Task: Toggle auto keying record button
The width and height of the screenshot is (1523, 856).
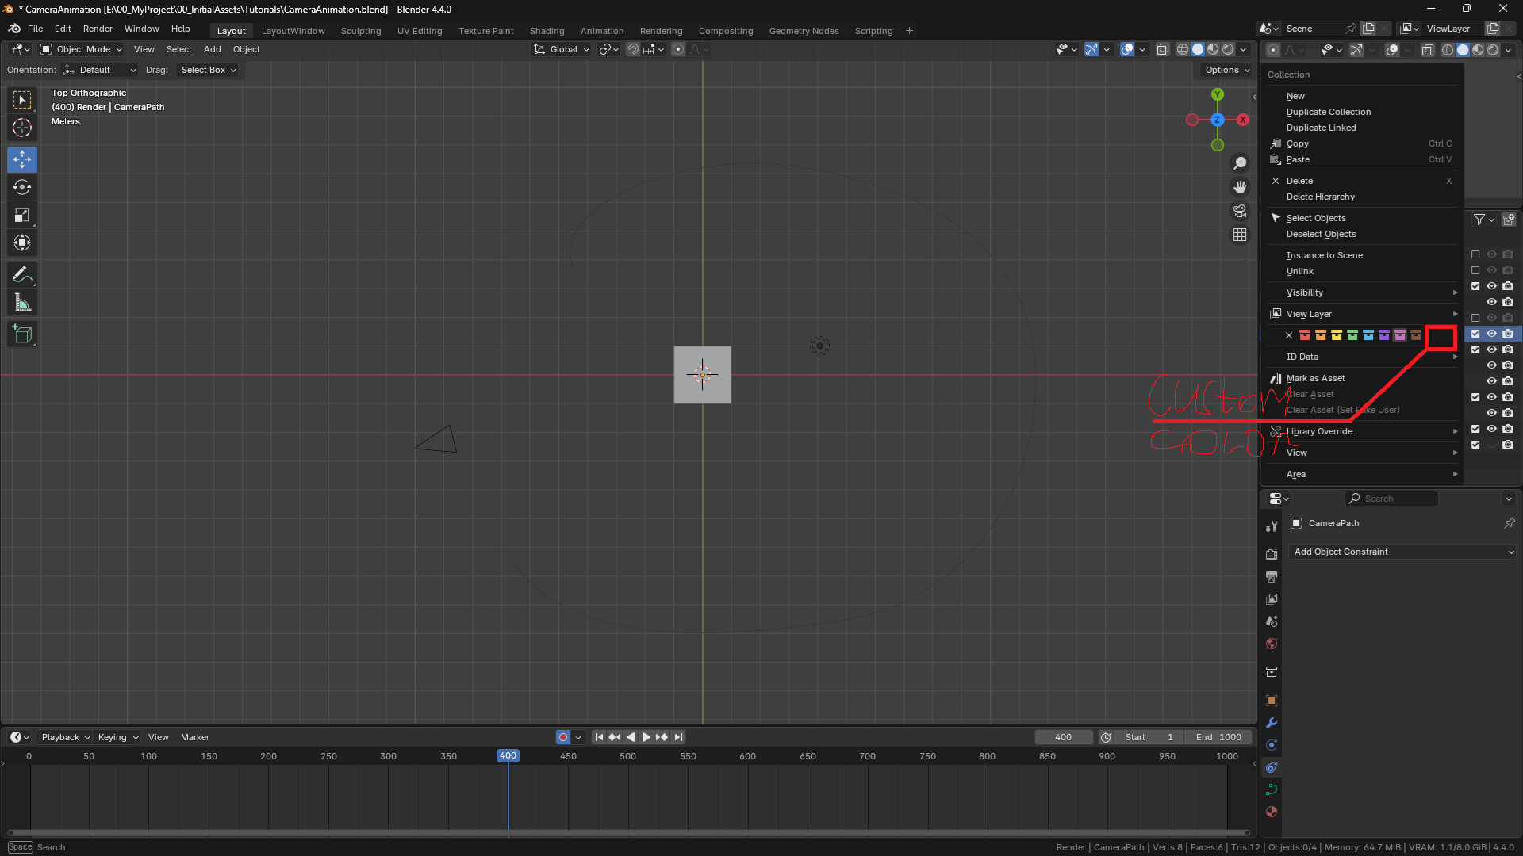Action: 563,737
